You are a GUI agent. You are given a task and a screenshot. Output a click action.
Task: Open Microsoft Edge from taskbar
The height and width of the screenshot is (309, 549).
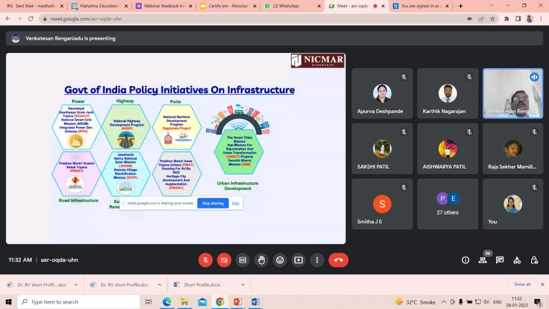[x=167, y=302]
